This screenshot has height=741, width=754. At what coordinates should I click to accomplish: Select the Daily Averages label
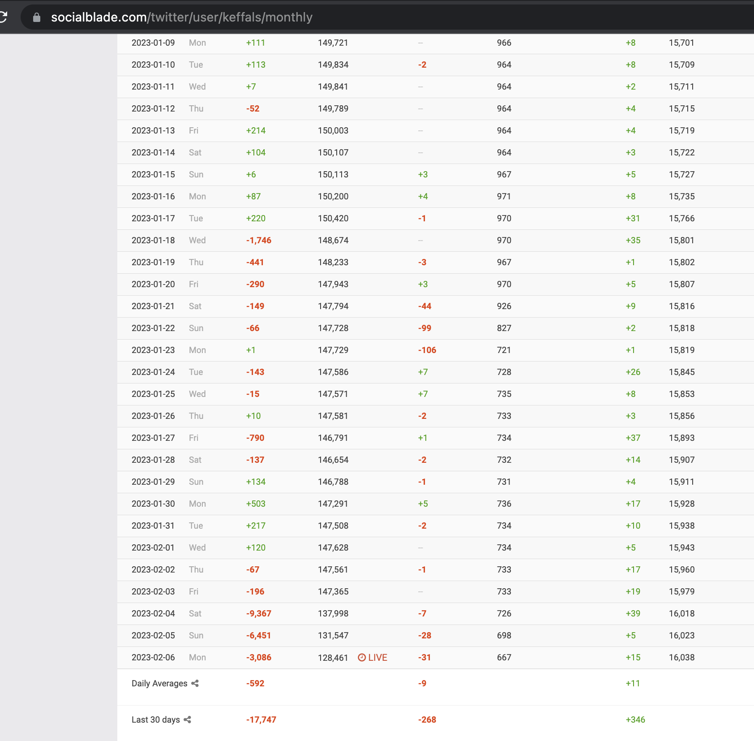pyautogui.click(x=159, y=683)
